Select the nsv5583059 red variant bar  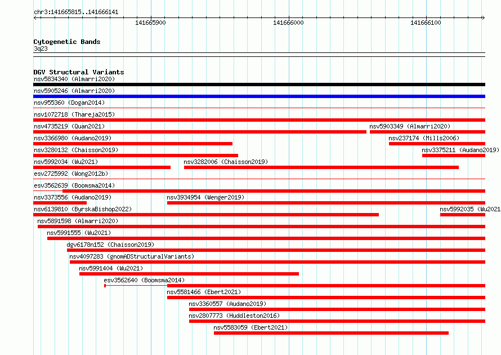click(332, 333)
